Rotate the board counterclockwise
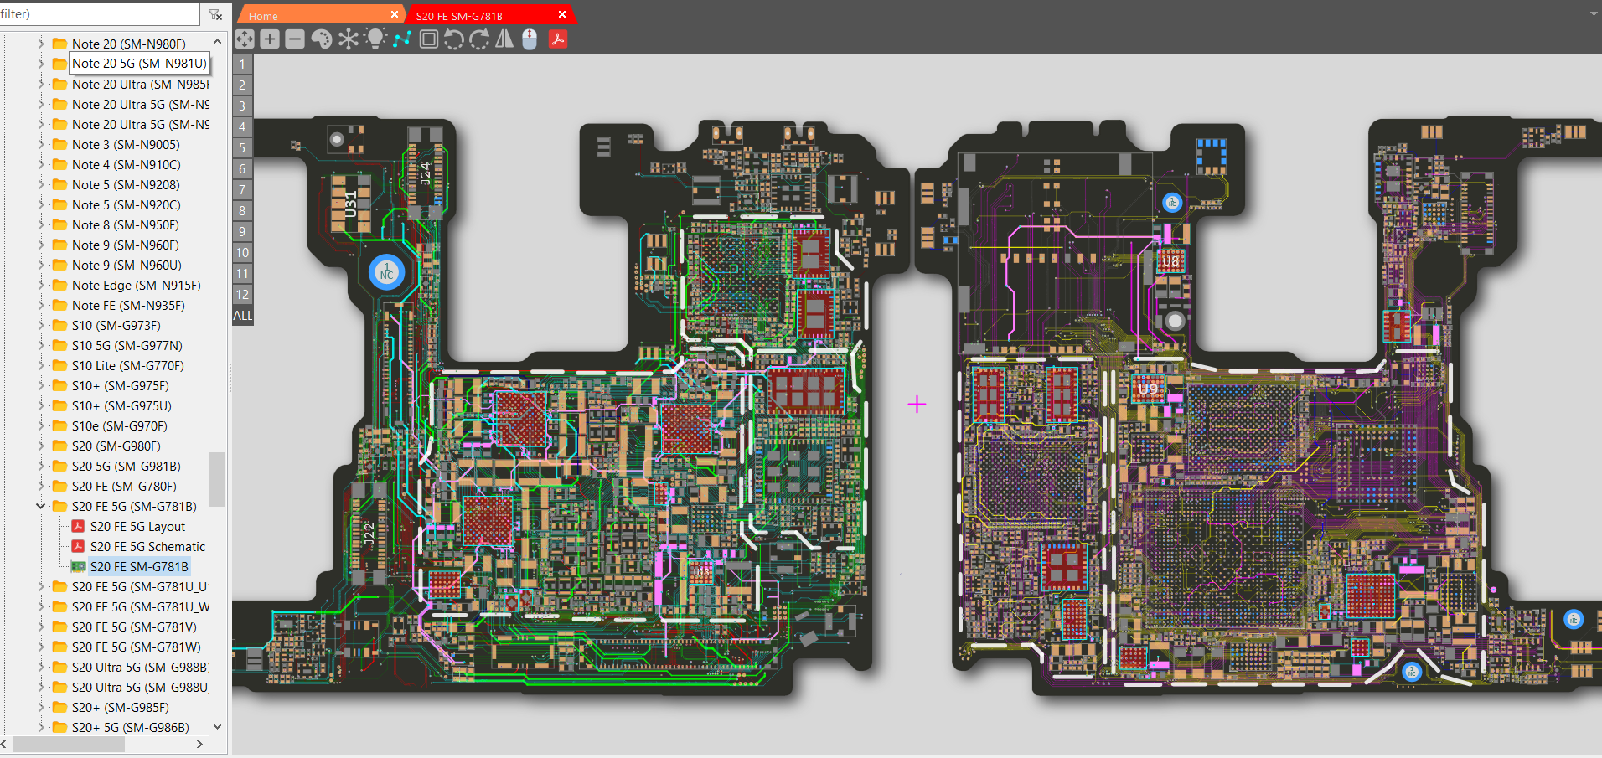Screen dimensions: 1602x758 (454, 39)
